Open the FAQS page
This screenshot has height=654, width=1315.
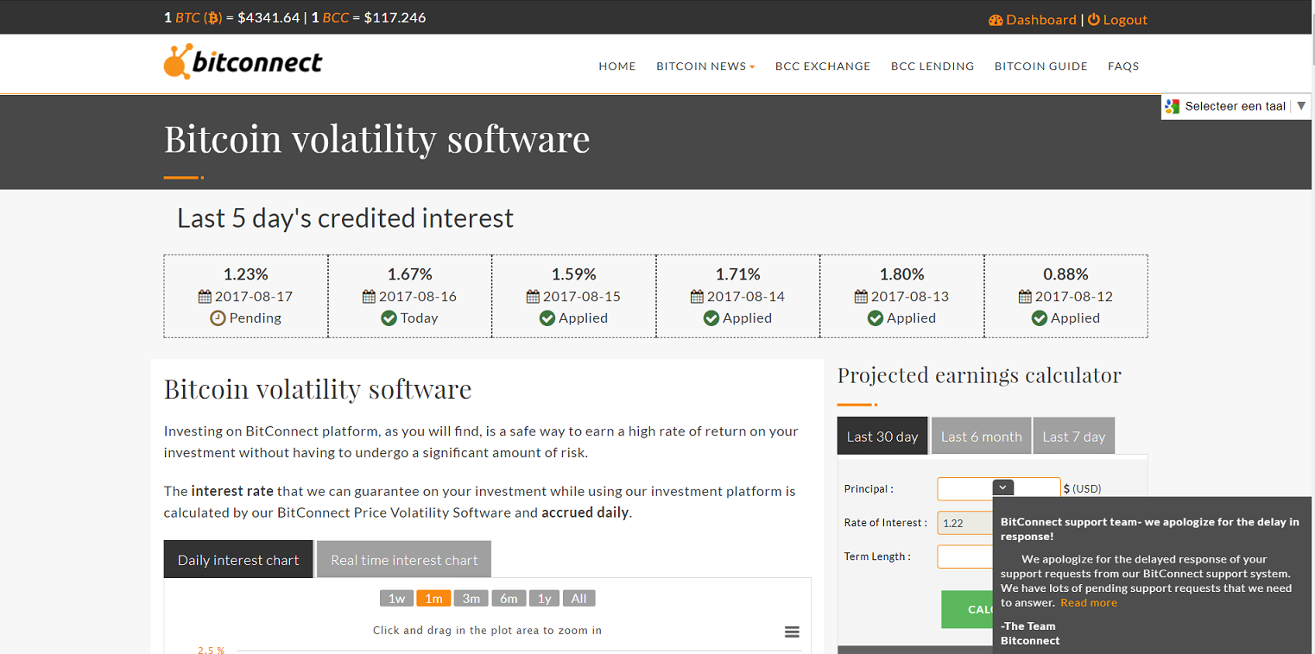[x=1123, y=66]
